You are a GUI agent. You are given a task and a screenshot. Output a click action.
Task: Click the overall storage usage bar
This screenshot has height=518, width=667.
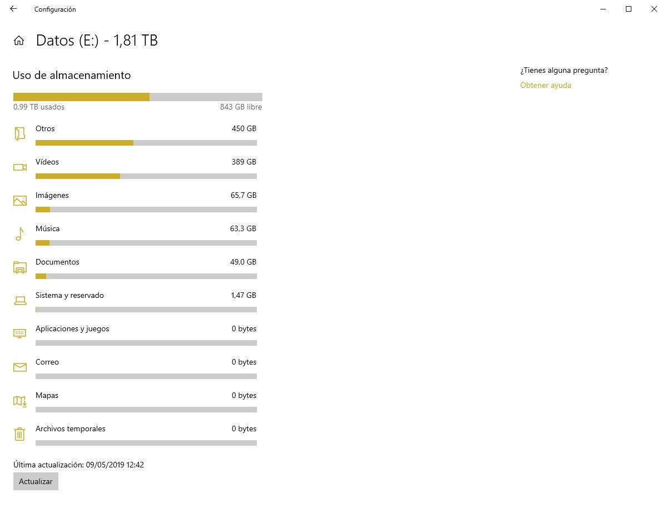pyautogui.click(x=137, y=97)
